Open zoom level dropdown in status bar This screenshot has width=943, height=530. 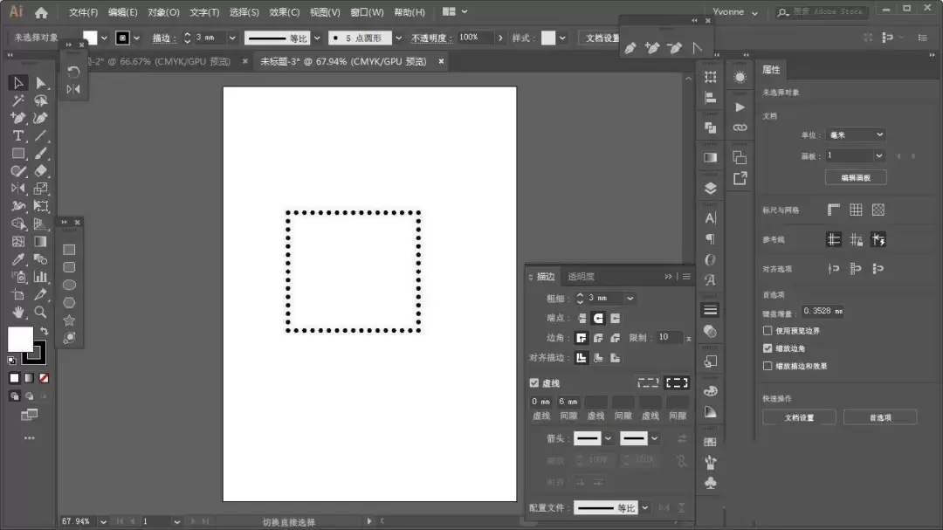coord(103,521)
